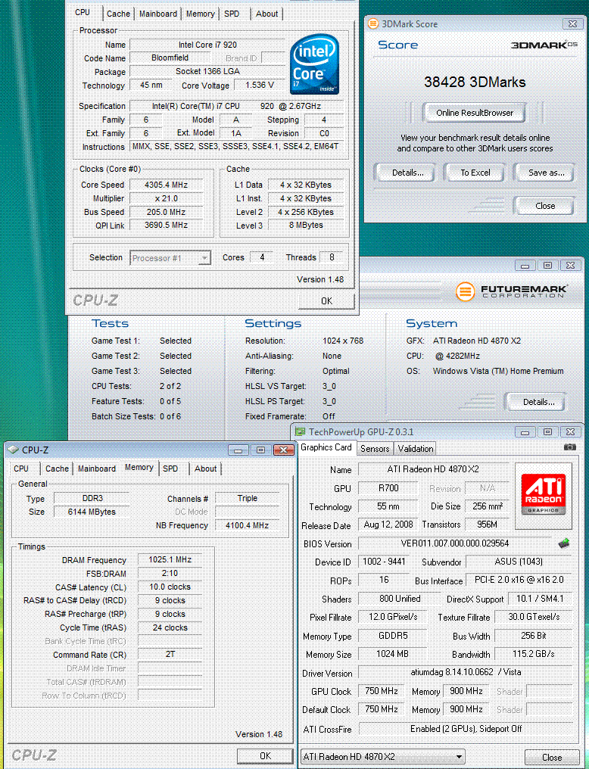Image resolution: width=589 pixels, height=769 pixels.
Task: Click the GPU-Z title bar app icon
Action: coord(301,432)
